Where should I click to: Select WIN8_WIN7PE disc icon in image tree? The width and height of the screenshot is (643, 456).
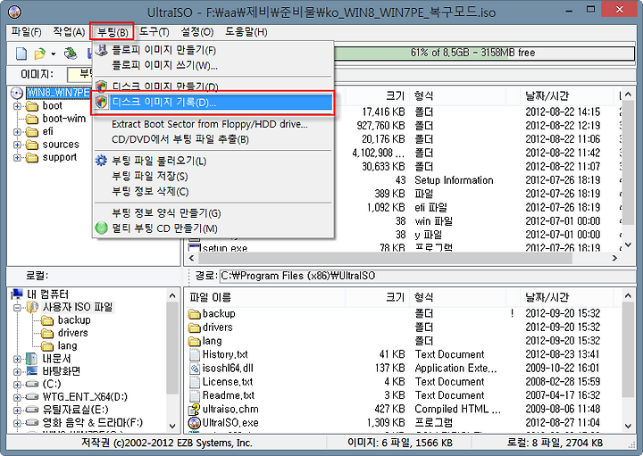click(17, 93)
